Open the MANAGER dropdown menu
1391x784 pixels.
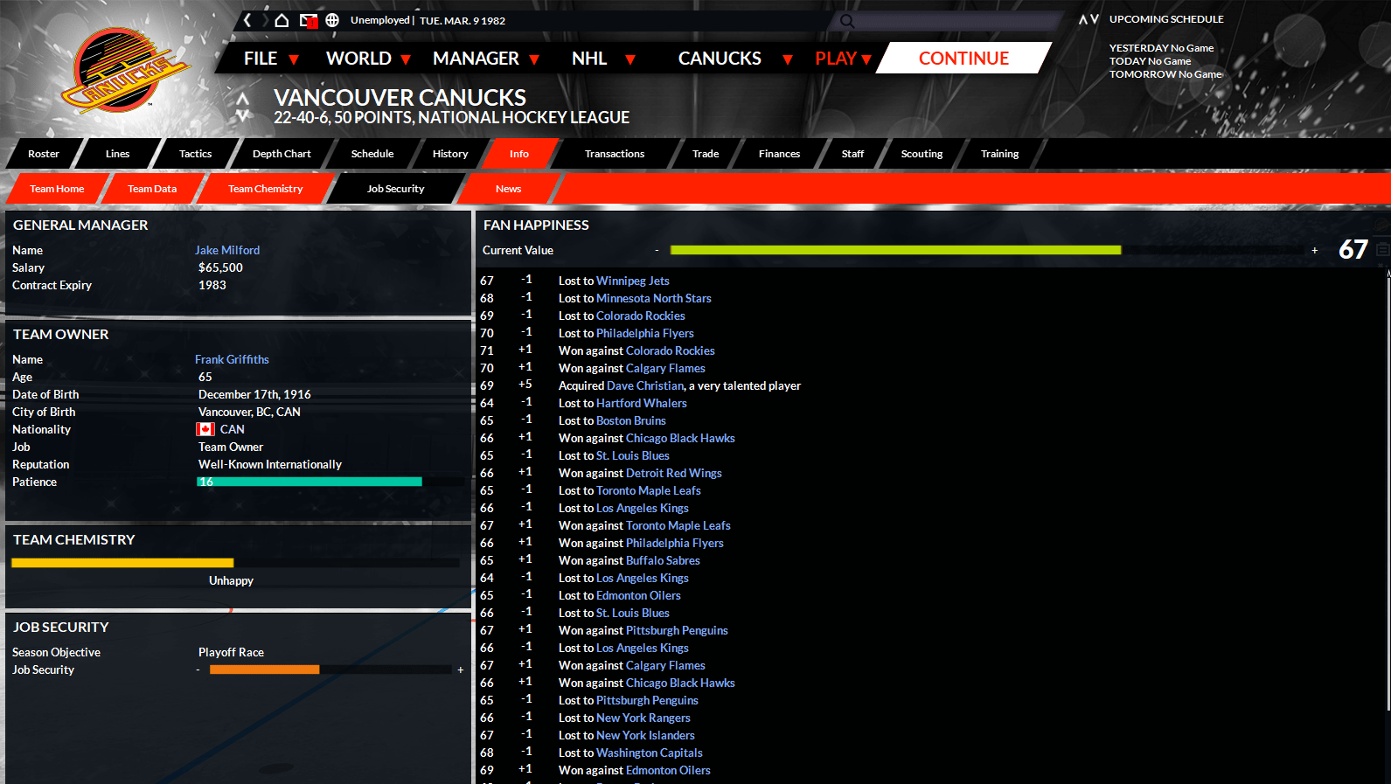tap(486, 59)
